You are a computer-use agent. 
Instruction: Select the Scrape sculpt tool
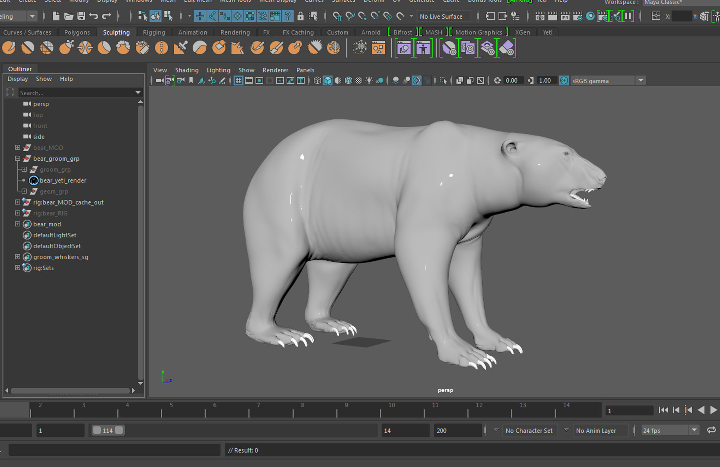[219, 48]
